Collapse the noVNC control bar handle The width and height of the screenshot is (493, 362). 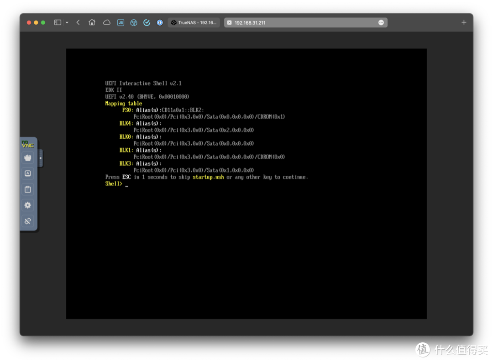coord(41,158)
